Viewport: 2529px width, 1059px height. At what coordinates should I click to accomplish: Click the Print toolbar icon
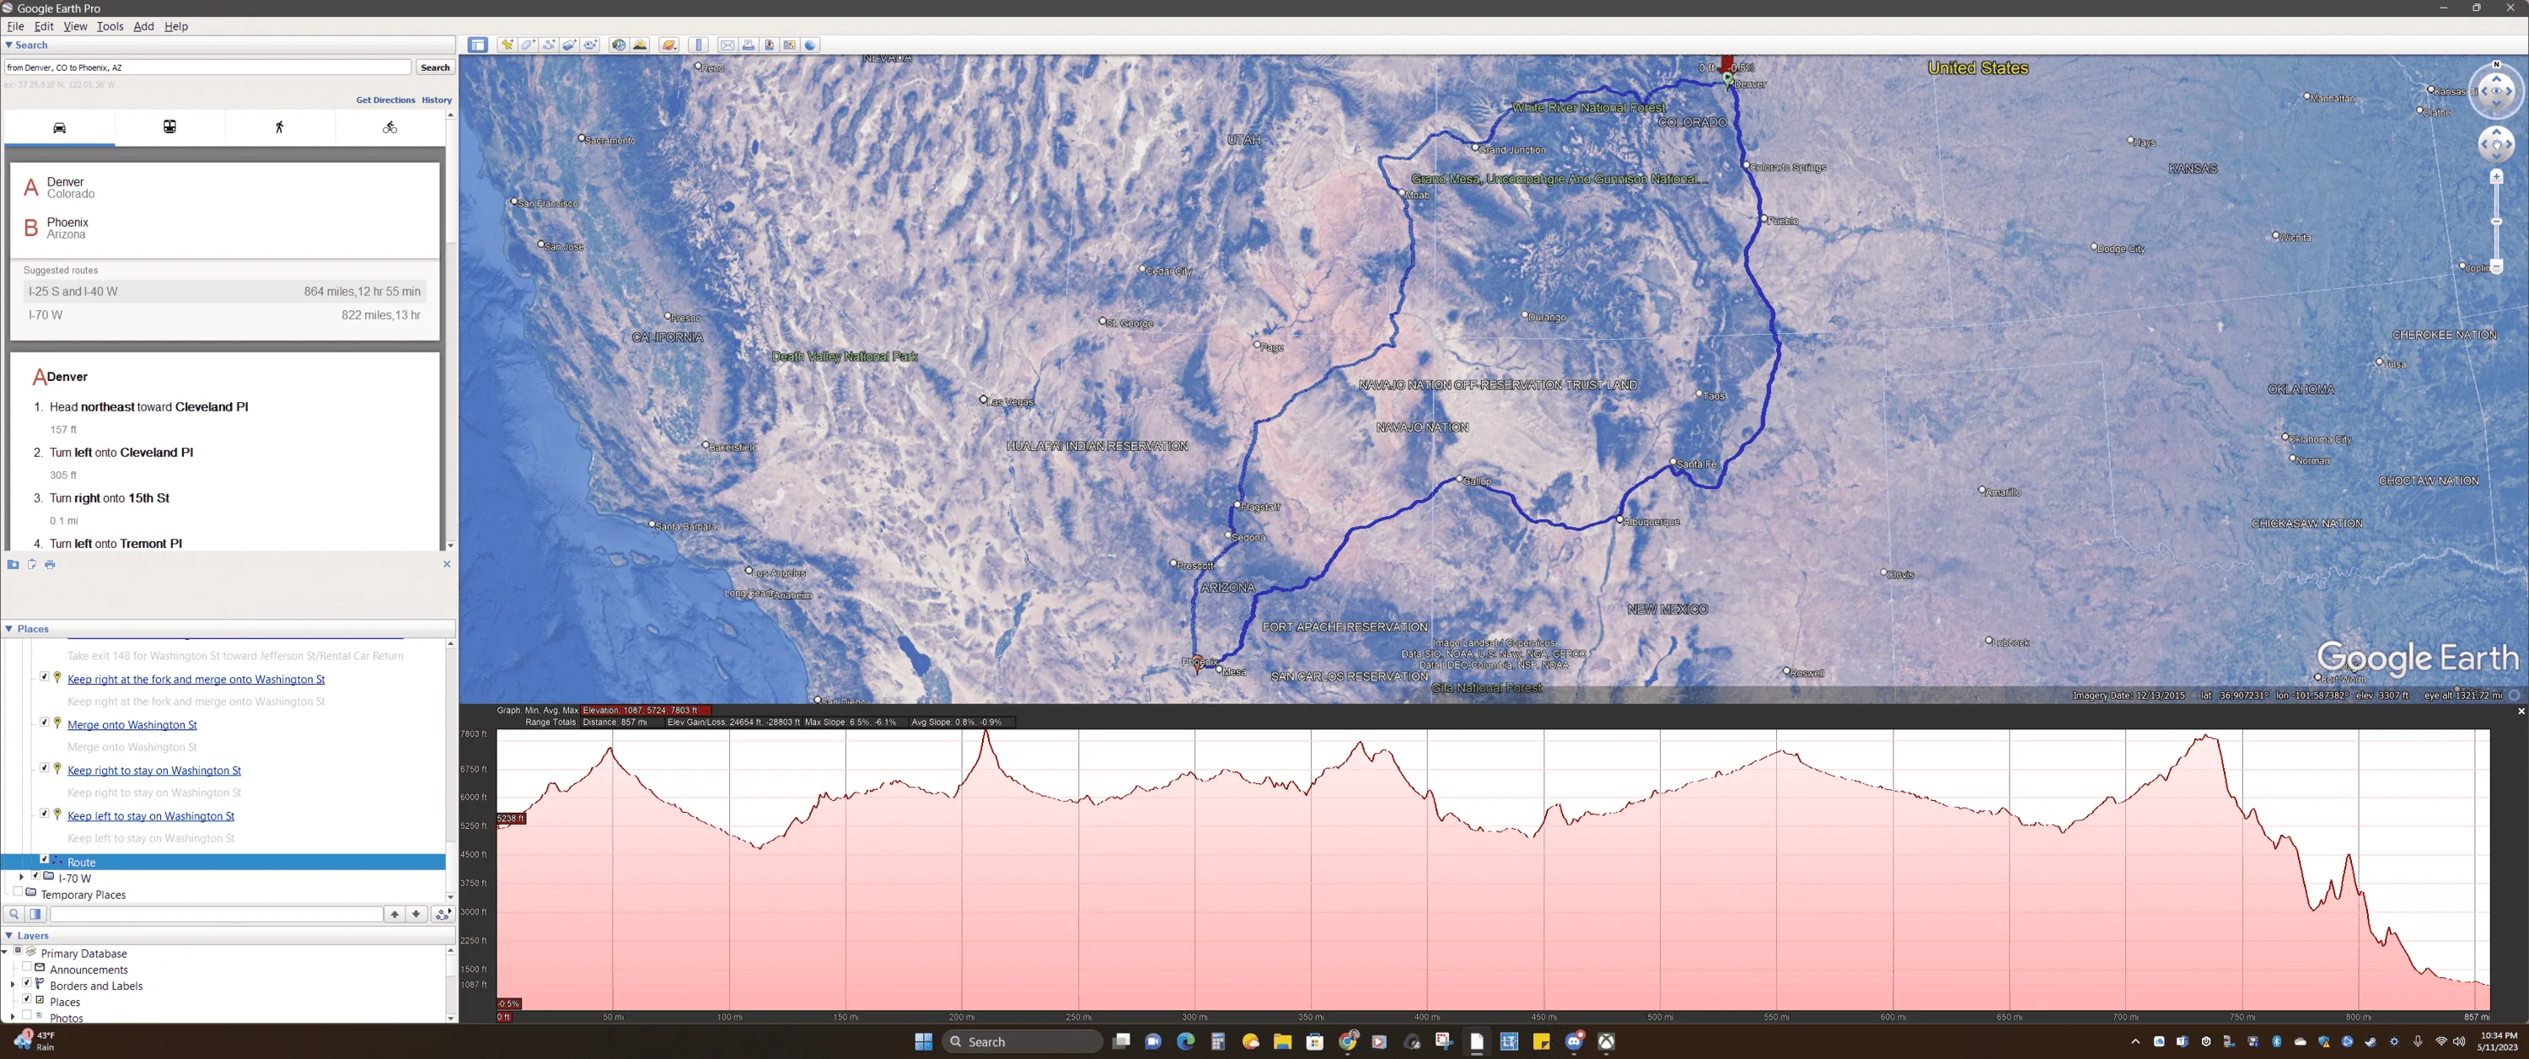point(748,46)
